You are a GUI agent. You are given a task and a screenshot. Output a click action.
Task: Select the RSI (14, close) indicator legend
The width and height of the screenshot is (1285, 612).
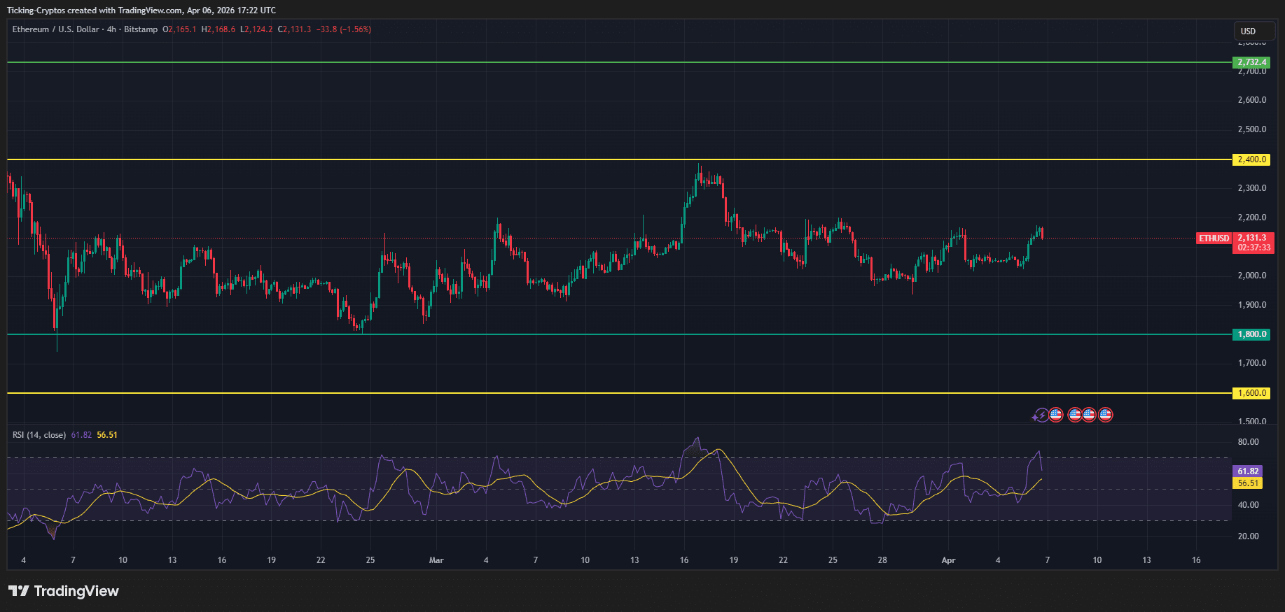point(39,435)
